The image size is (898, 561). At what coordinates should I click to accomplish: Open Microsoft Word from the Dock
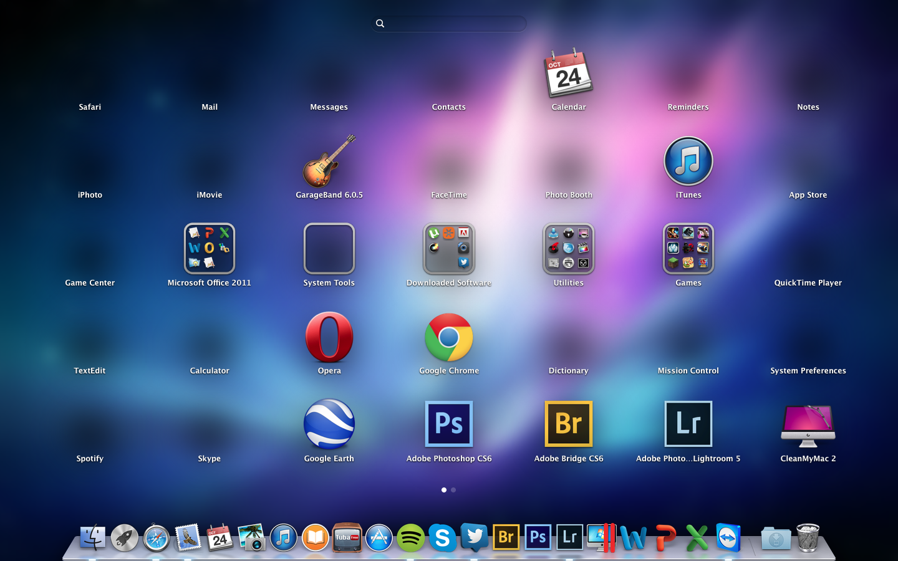(x=633, y=537)
